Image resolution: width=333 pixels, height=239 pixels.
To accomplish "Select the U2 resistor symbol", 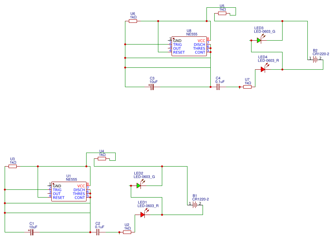I will [127, 232].
